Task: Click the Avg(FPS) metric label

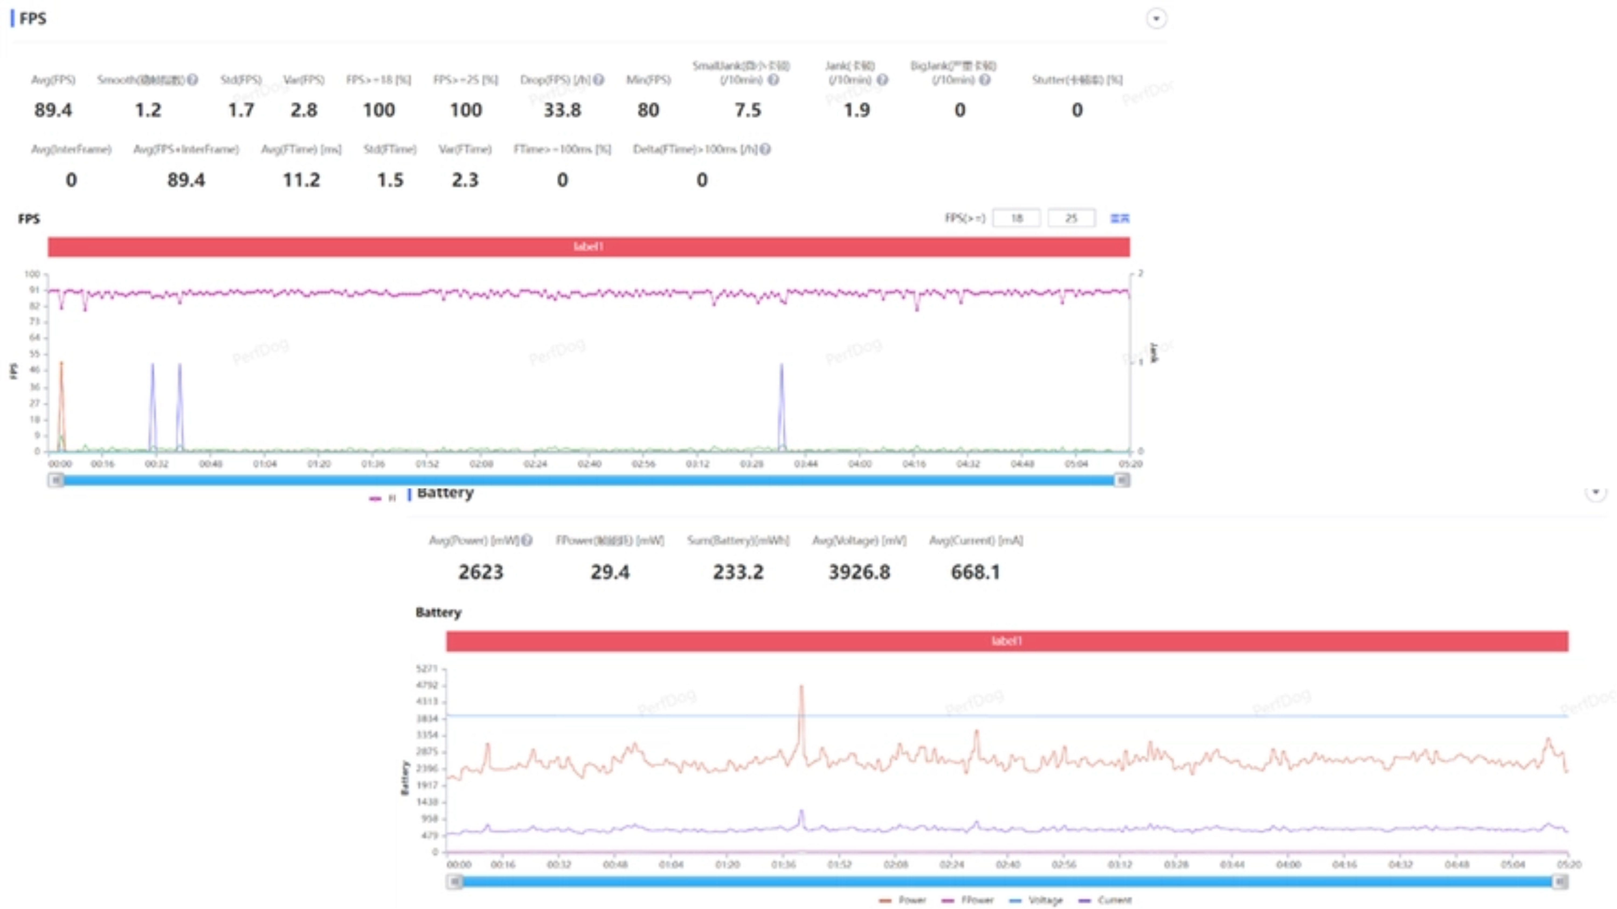Action: point(53,80)
